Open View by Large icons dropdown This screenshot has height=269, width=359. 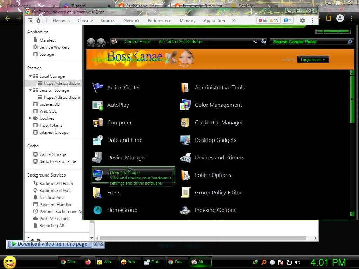313,60
